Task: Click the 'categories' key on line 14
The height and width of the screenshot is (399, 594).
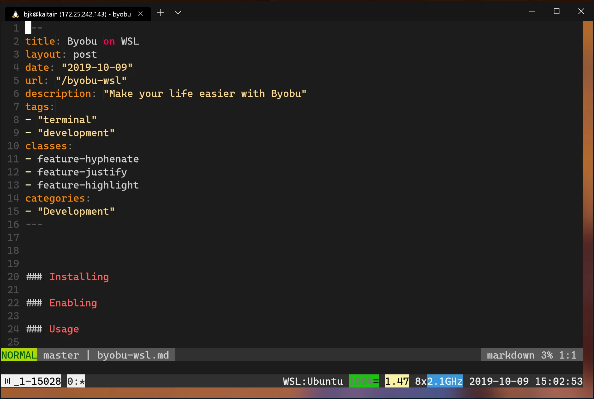Action: (x=55, y=198)
